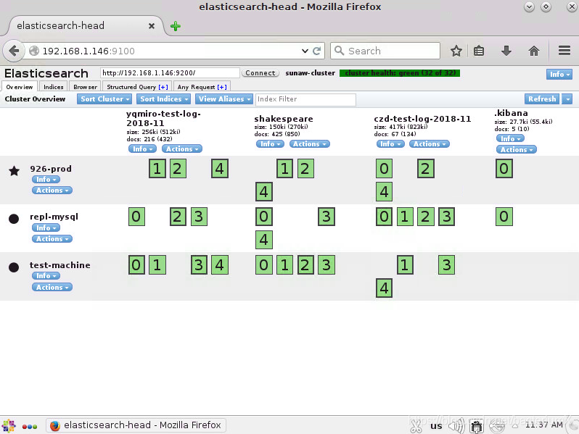
Task: Open Actions dropdown for repl-mysql node
Action: (x=52, y=239)
